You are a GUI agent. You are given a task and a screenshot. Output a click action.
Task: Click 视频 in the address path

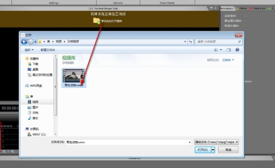59,41
